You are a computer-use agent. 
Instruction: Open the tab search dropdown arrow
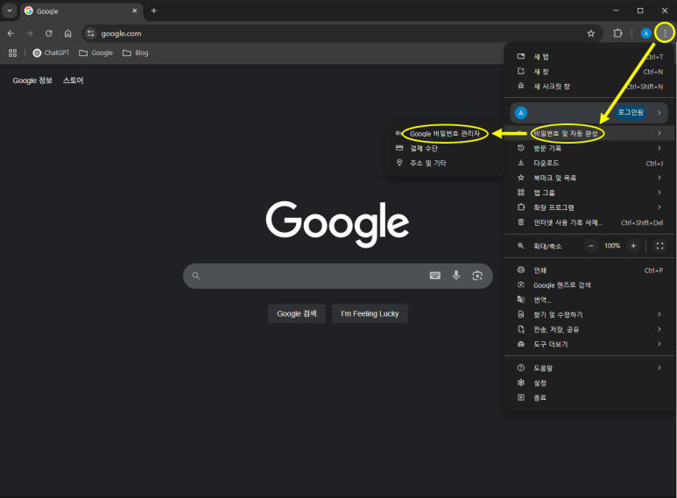(9, 11)
